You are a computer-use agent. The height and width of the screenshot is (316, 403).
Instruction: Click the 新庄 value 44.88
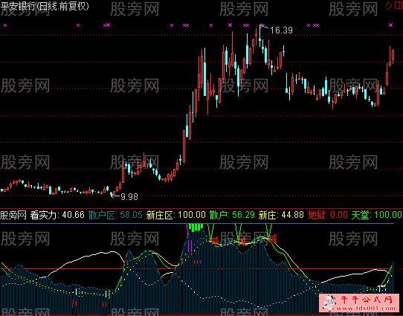point(292,215)
